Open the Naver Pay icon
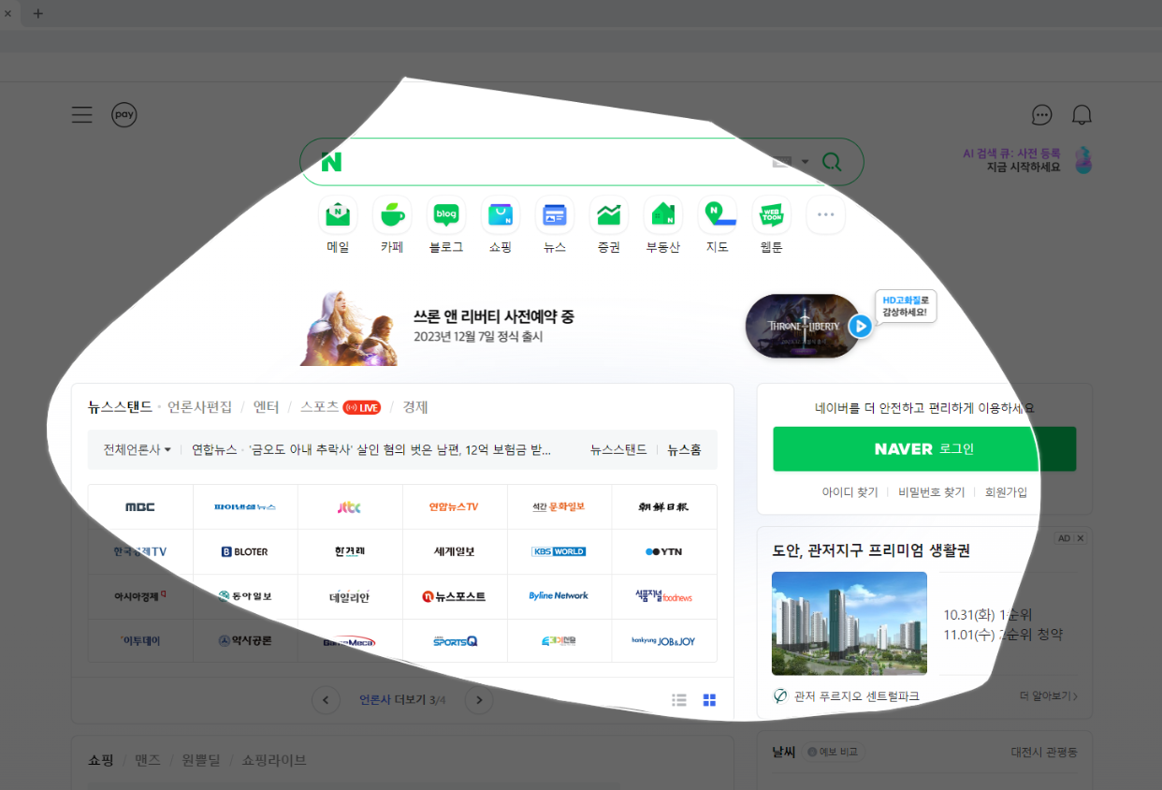This screenshot has height=790, width=1162. pos(124,115)
